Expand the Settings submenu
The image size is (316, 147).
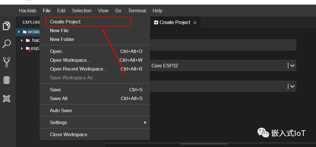(145, 122)
